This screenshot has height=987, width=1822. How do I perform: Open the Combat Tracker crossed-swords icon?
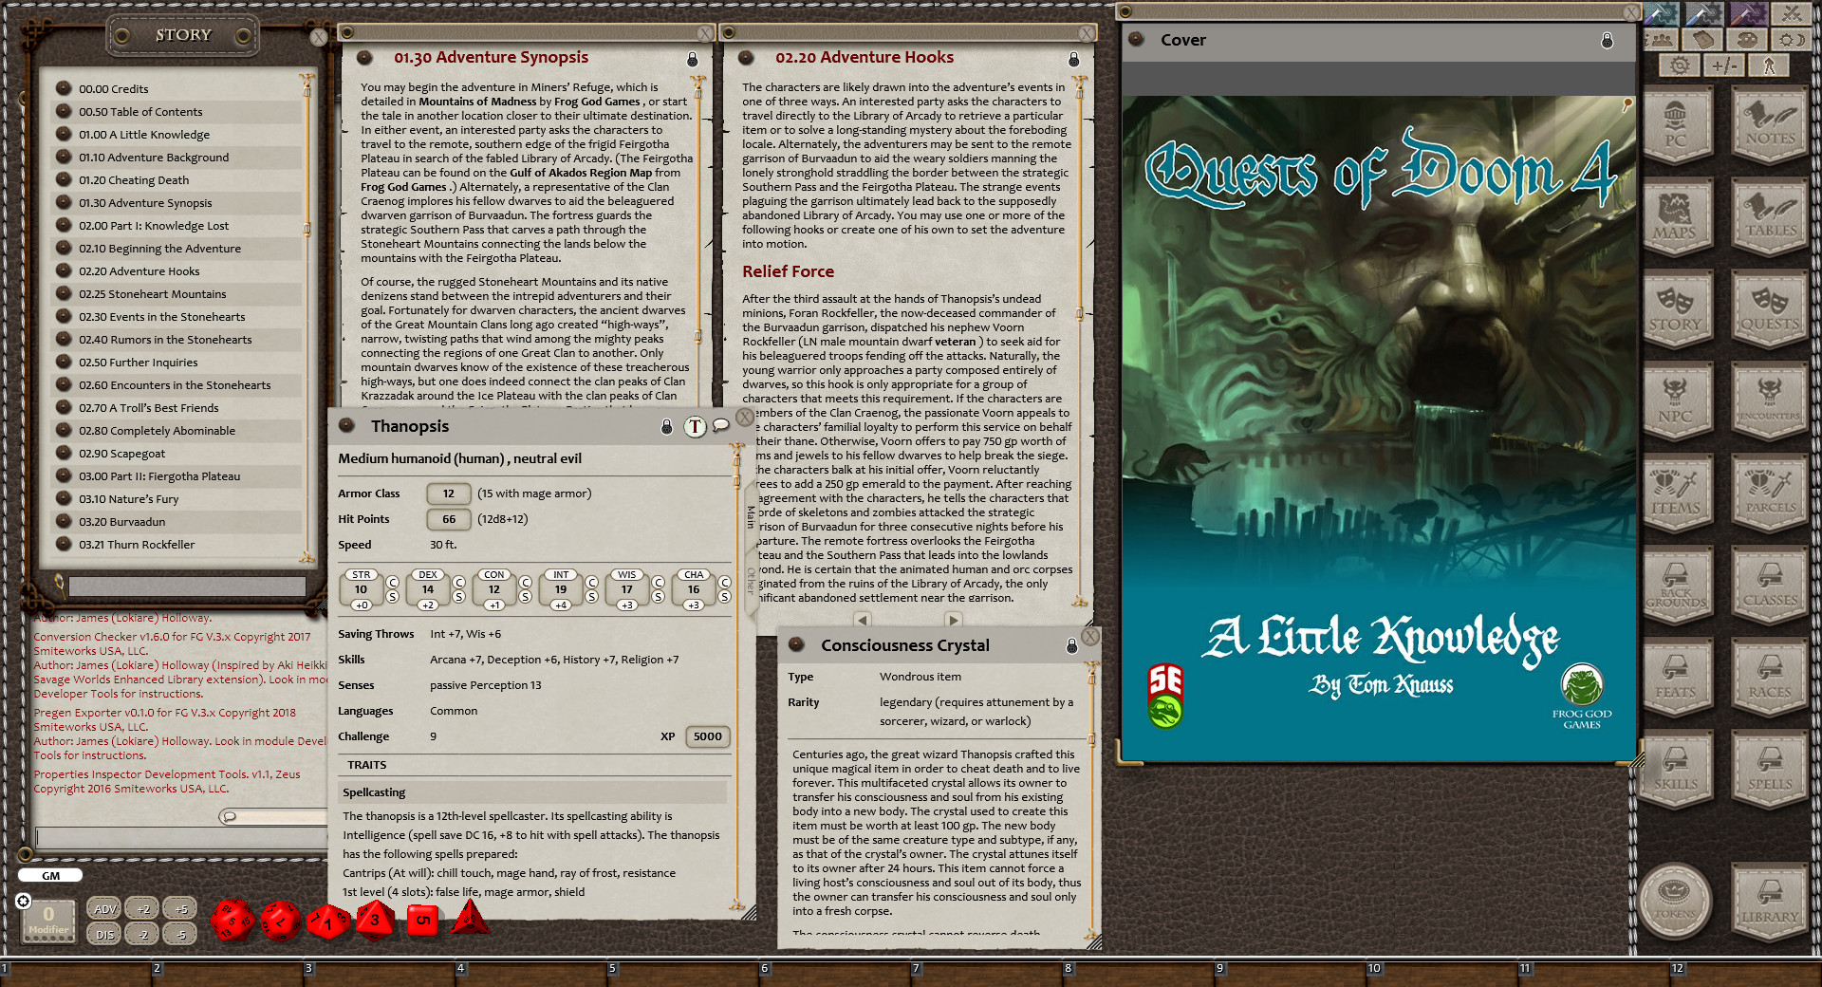point(1792,13)
